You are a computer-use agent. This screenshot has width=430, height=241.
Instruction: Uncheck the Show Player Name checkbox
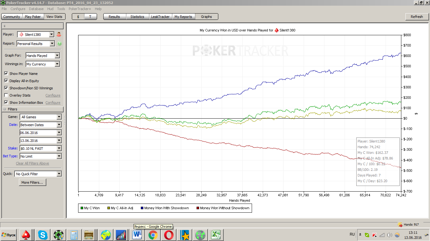6,74
